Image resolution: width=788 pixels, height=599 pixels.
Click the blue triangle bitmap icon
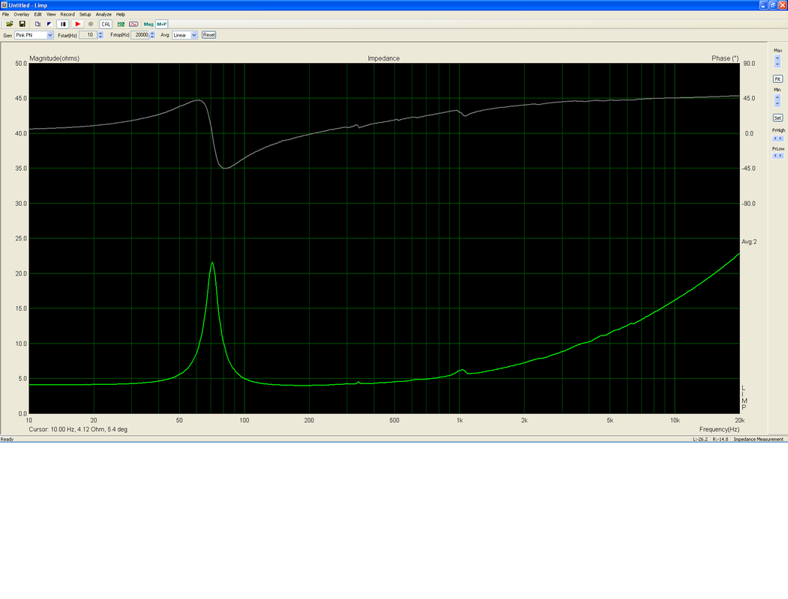(49, 24)
